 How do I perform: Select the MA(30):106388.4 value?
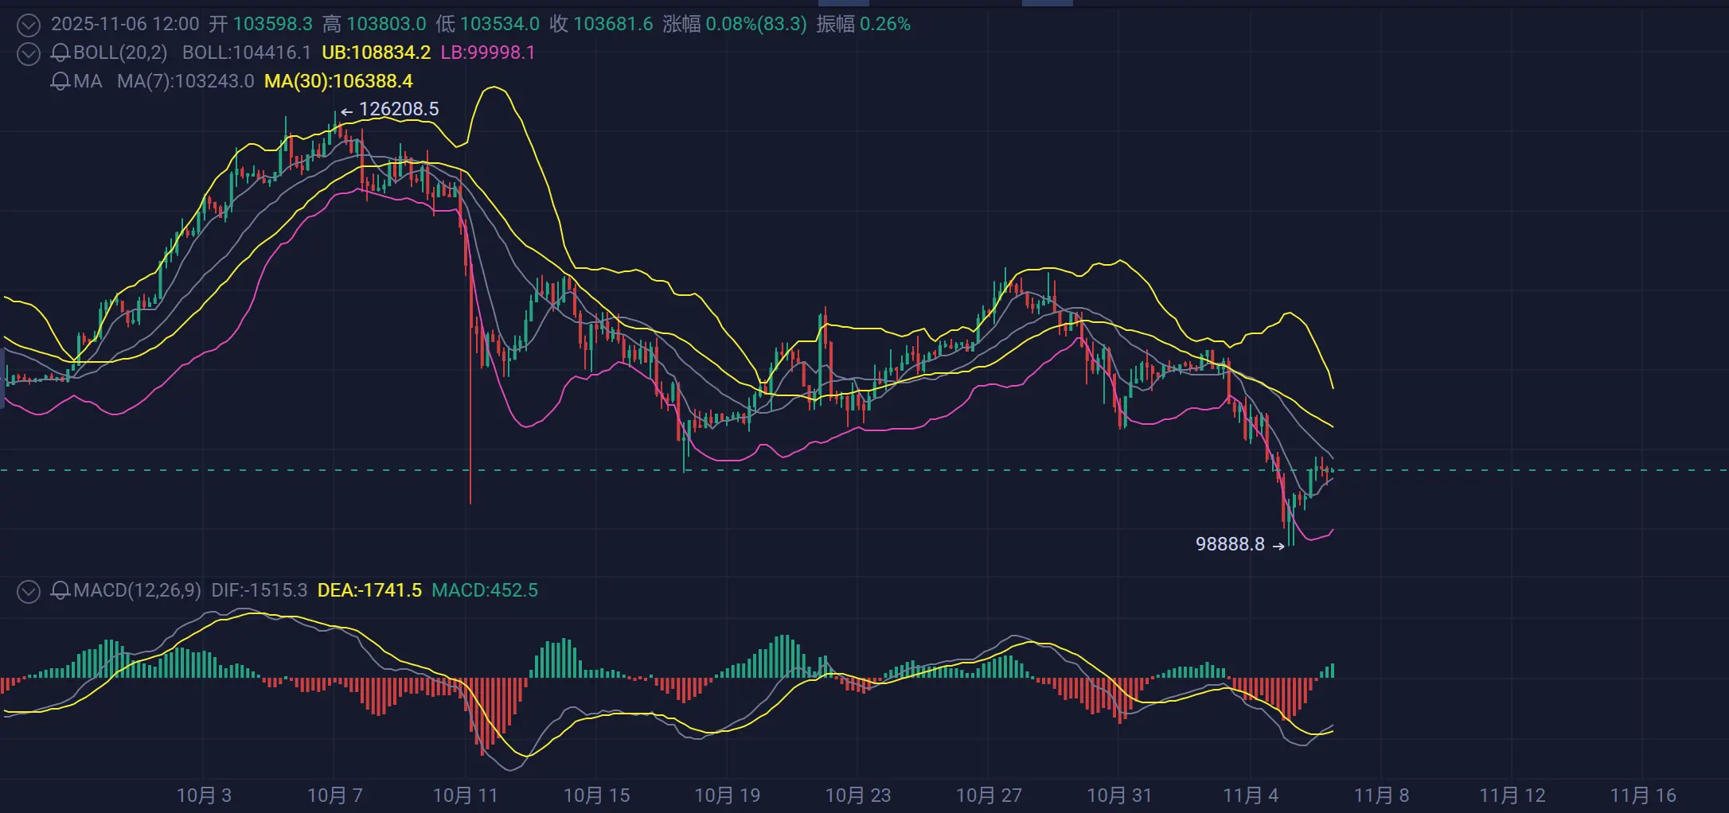coord(338,81)
